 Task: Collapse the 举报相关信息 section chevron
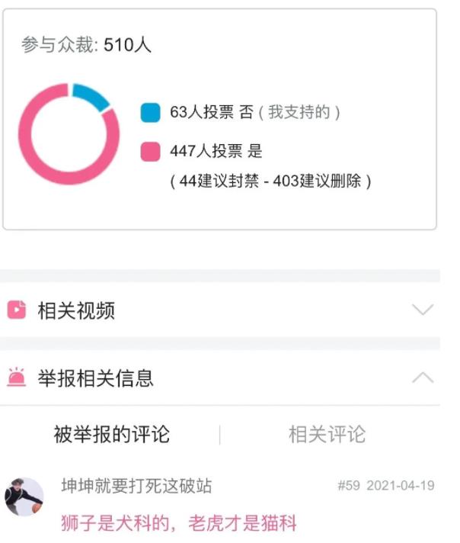pos(422,377)
